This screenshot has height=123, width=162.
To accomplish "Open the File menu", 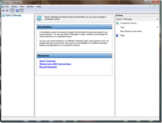I will pos(7,6).
